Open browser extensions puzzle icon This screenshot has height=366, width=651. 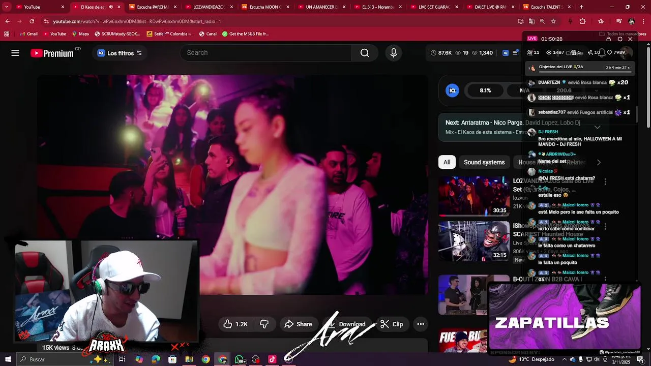pos(583,21)
